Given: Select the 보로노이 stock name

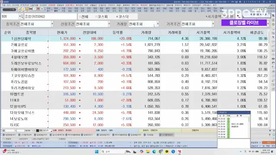Looking at the screenshot, I should coord(21,119).
